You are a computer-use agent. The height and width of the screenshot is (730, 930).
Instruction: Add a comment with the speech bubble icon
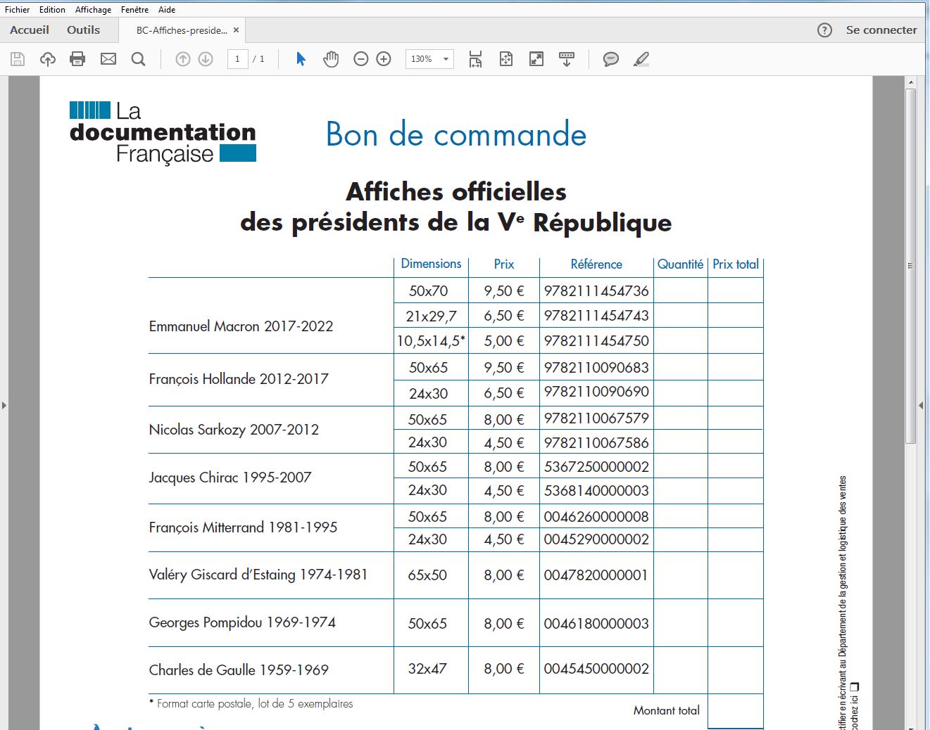coord(611,59)
